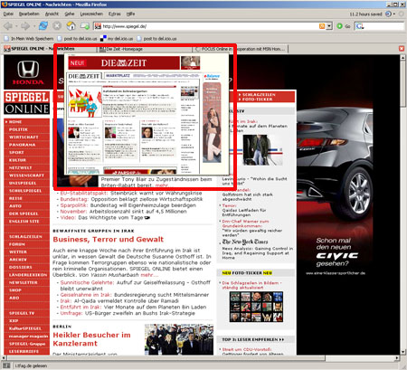Open the Bearbeiten menu
Image resolution: width=407 pixels, height=370 pixels.
point(29,14)
